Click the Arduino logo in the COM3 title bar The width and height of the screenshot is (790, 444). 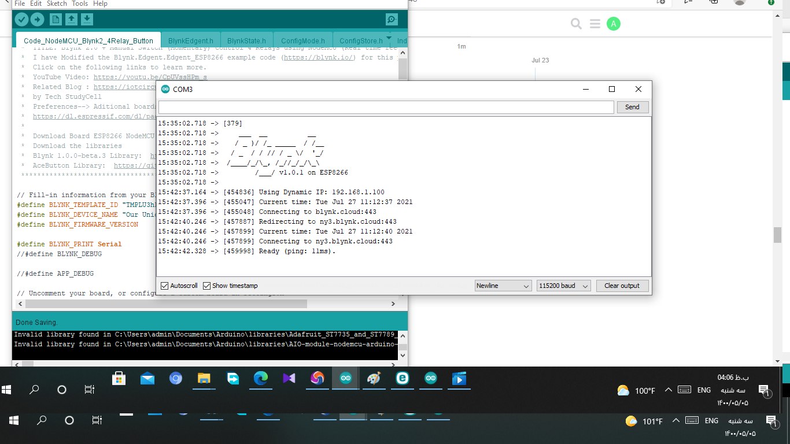coord(165,89)
